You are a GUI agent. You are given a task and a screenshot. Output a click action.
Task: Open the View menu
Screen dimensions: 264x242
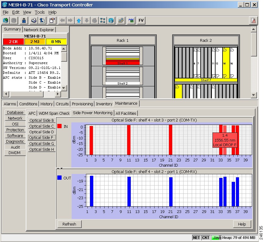click(27, 12)
